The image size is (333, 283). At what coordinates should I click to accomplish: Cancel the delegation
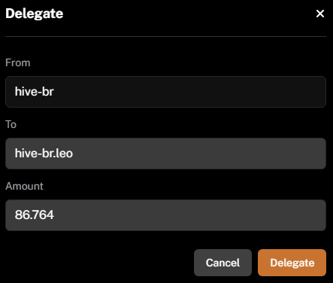[223, 263]
